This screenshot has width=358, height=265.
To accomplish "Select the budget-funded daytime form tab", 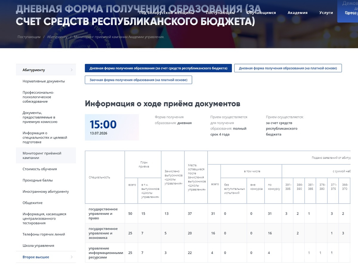I will coord(158,68).
